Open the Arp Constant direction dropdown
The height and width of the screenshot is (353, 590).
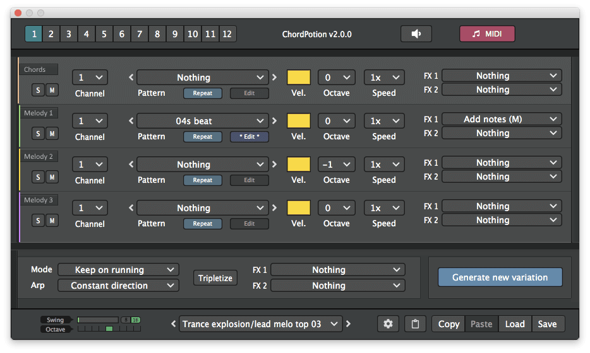(x=118, y=286)
